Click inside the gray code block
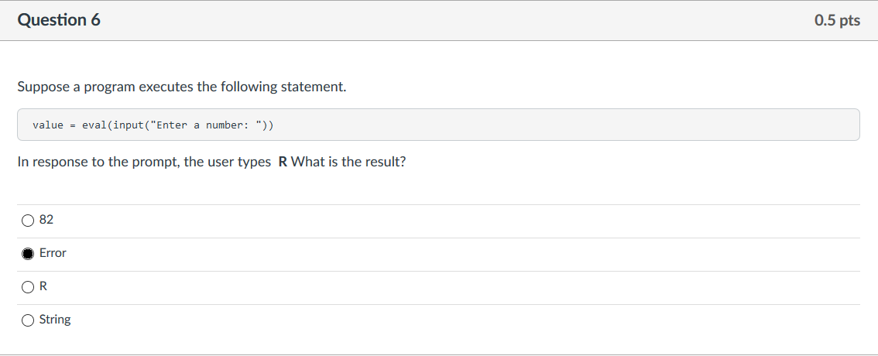878x356 pixels. (x=438, y=125)
